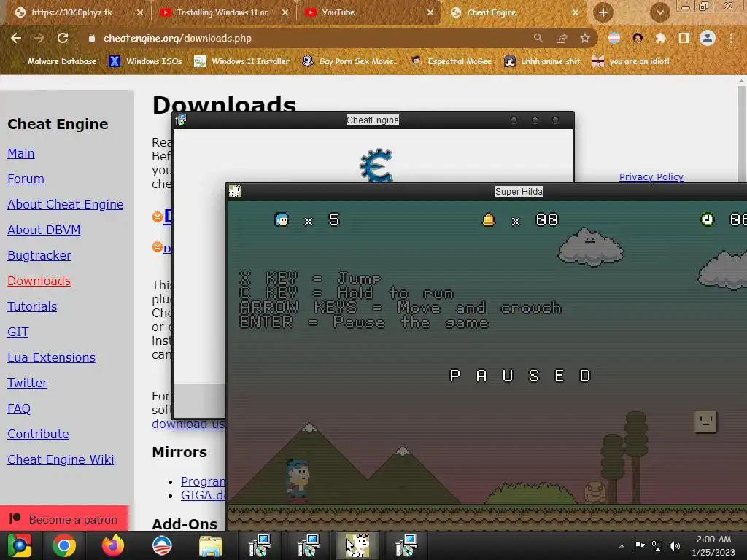Viewport: 747px width, 560px height.
Task: Click the green clock timer icon in the game
Action: click(708, 219)
